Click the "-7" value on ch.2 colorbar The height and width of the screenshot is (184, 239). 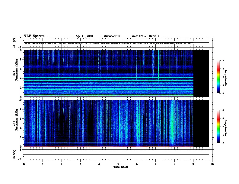(223, 143)
